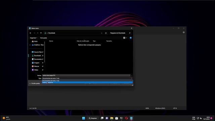Viewport: 215px width, 121px height.
Task: Open the pink notification badge icon
Action: click(x=211, y=118)
